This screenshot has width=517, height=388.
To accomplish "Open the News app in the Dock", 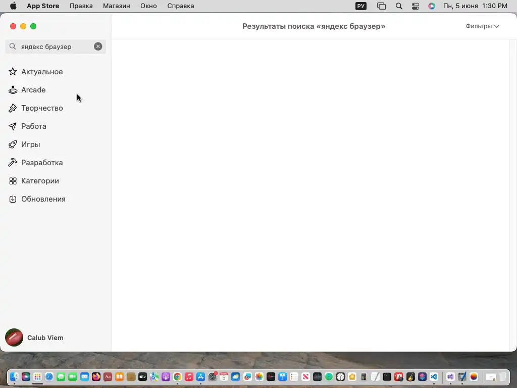I will pos(305,377).
